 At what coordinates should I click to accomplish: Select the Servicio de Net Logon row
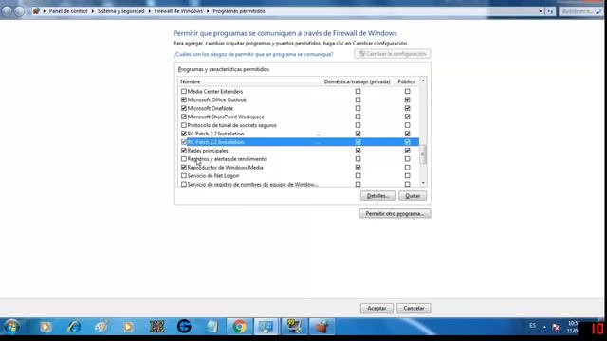click(299, 176)
